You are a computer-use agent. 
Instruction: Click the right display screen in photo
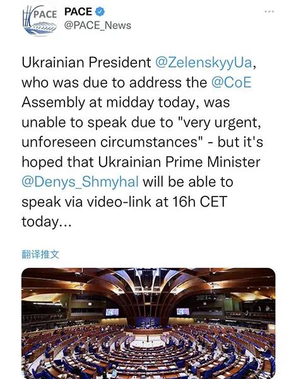pyautogui.click(x=183, y=311)
